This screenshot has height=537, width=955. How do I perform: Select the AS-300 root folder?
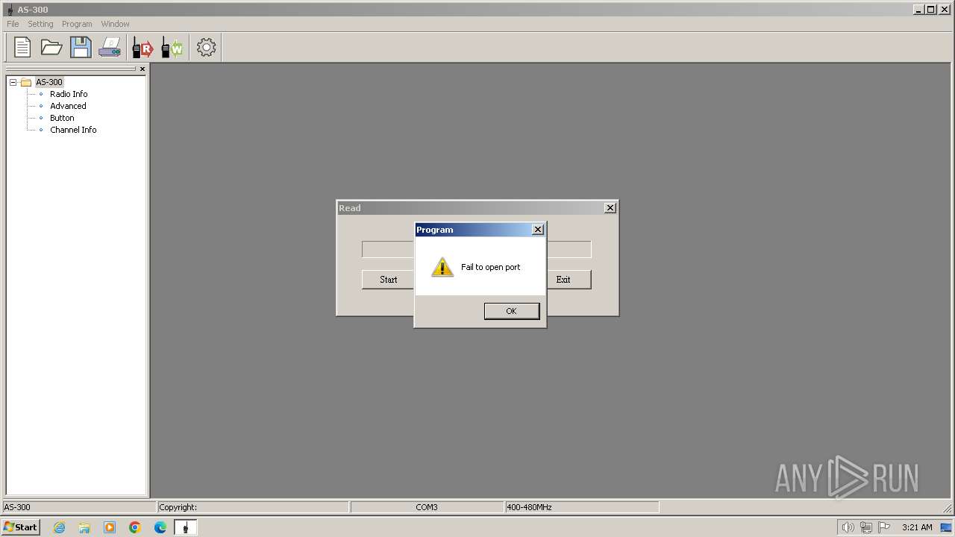point(49,82)
